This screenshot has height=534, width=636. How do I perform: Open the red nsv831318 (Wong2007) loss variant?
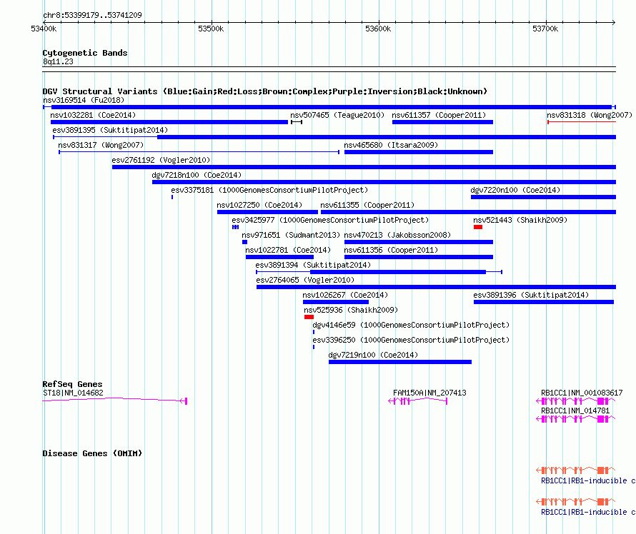(x=582, y=122)
